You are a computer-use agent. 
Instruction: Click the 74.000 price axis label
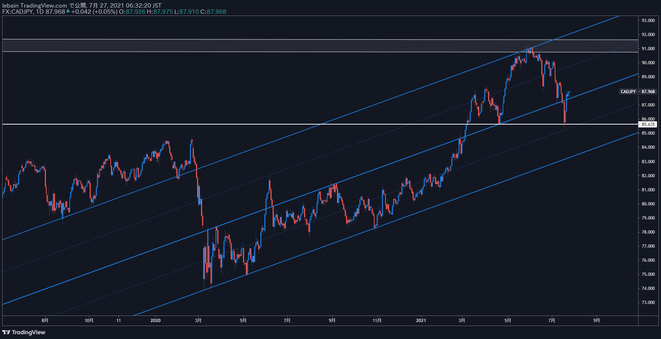click(648, 288)
